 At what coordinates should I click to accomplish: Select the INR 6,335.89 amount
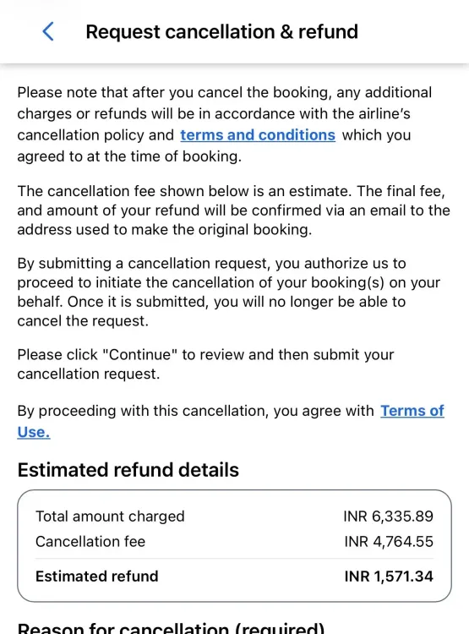(388, 516)
